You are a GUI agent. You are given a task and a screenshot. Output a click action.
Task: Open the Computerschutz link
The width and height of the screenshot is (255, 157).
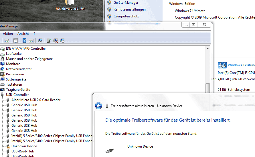click(126, 16)
